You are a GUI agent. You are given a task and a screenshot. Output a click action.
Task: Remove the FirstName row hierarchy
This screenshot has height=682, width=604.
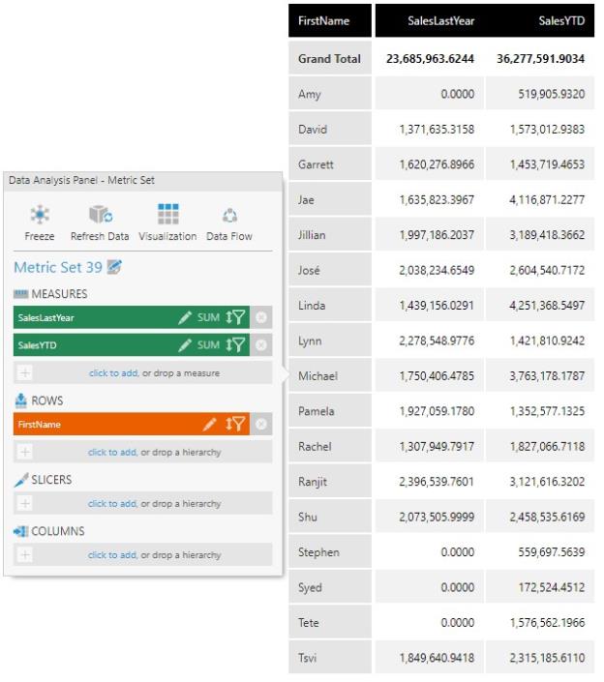coord(261,424)
